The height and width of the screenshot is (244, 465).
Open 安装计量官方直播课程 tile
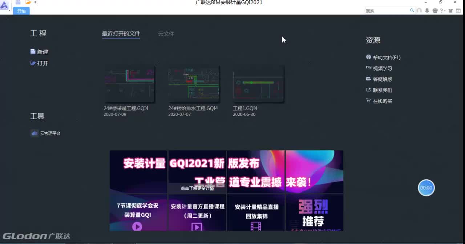tap(197, 213)
